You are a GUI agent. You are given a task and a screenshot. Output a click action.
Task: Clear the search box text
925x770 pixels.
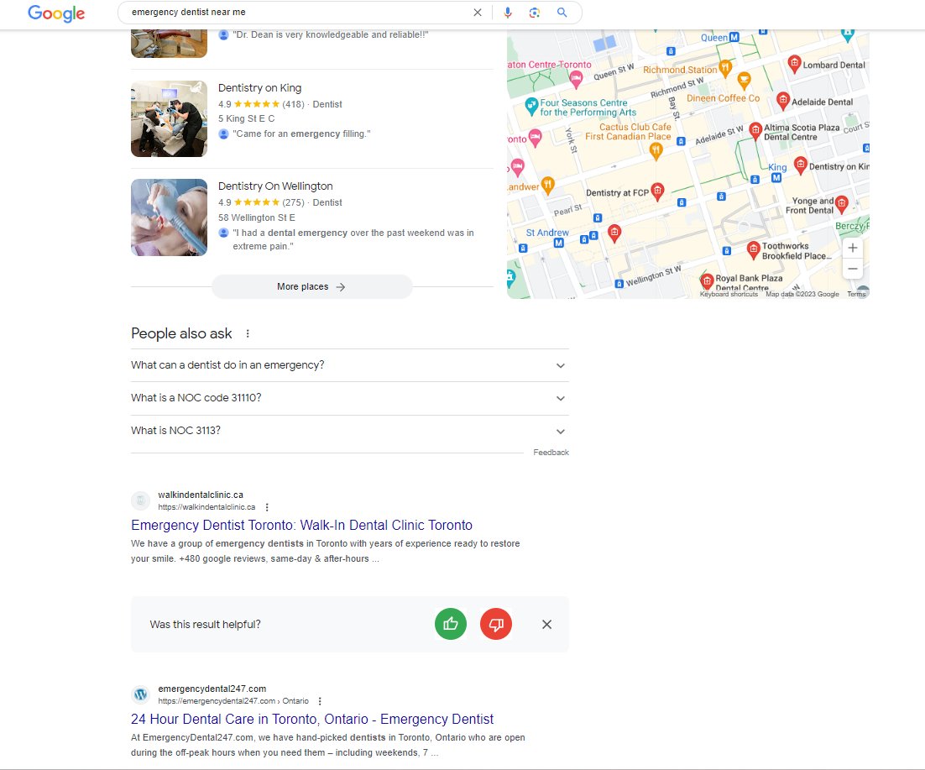478,13
